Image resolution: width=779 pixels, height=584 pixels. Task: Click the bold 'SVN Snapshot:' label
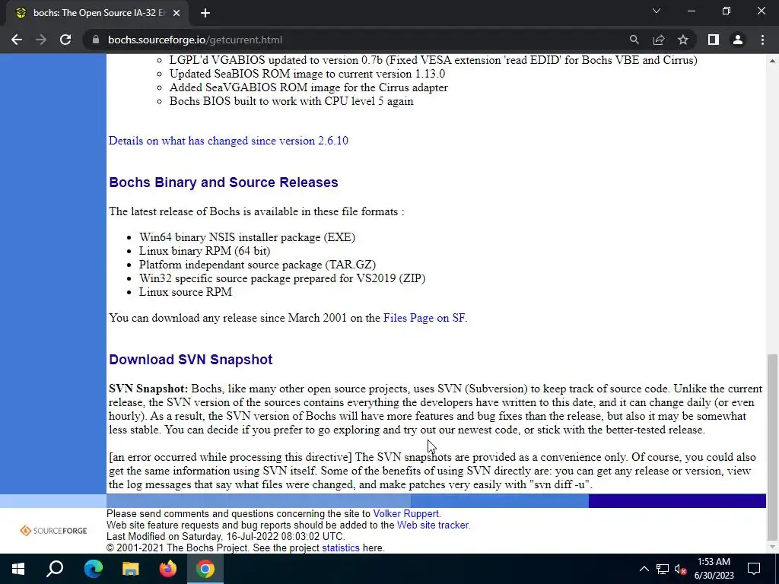(148, 389)
